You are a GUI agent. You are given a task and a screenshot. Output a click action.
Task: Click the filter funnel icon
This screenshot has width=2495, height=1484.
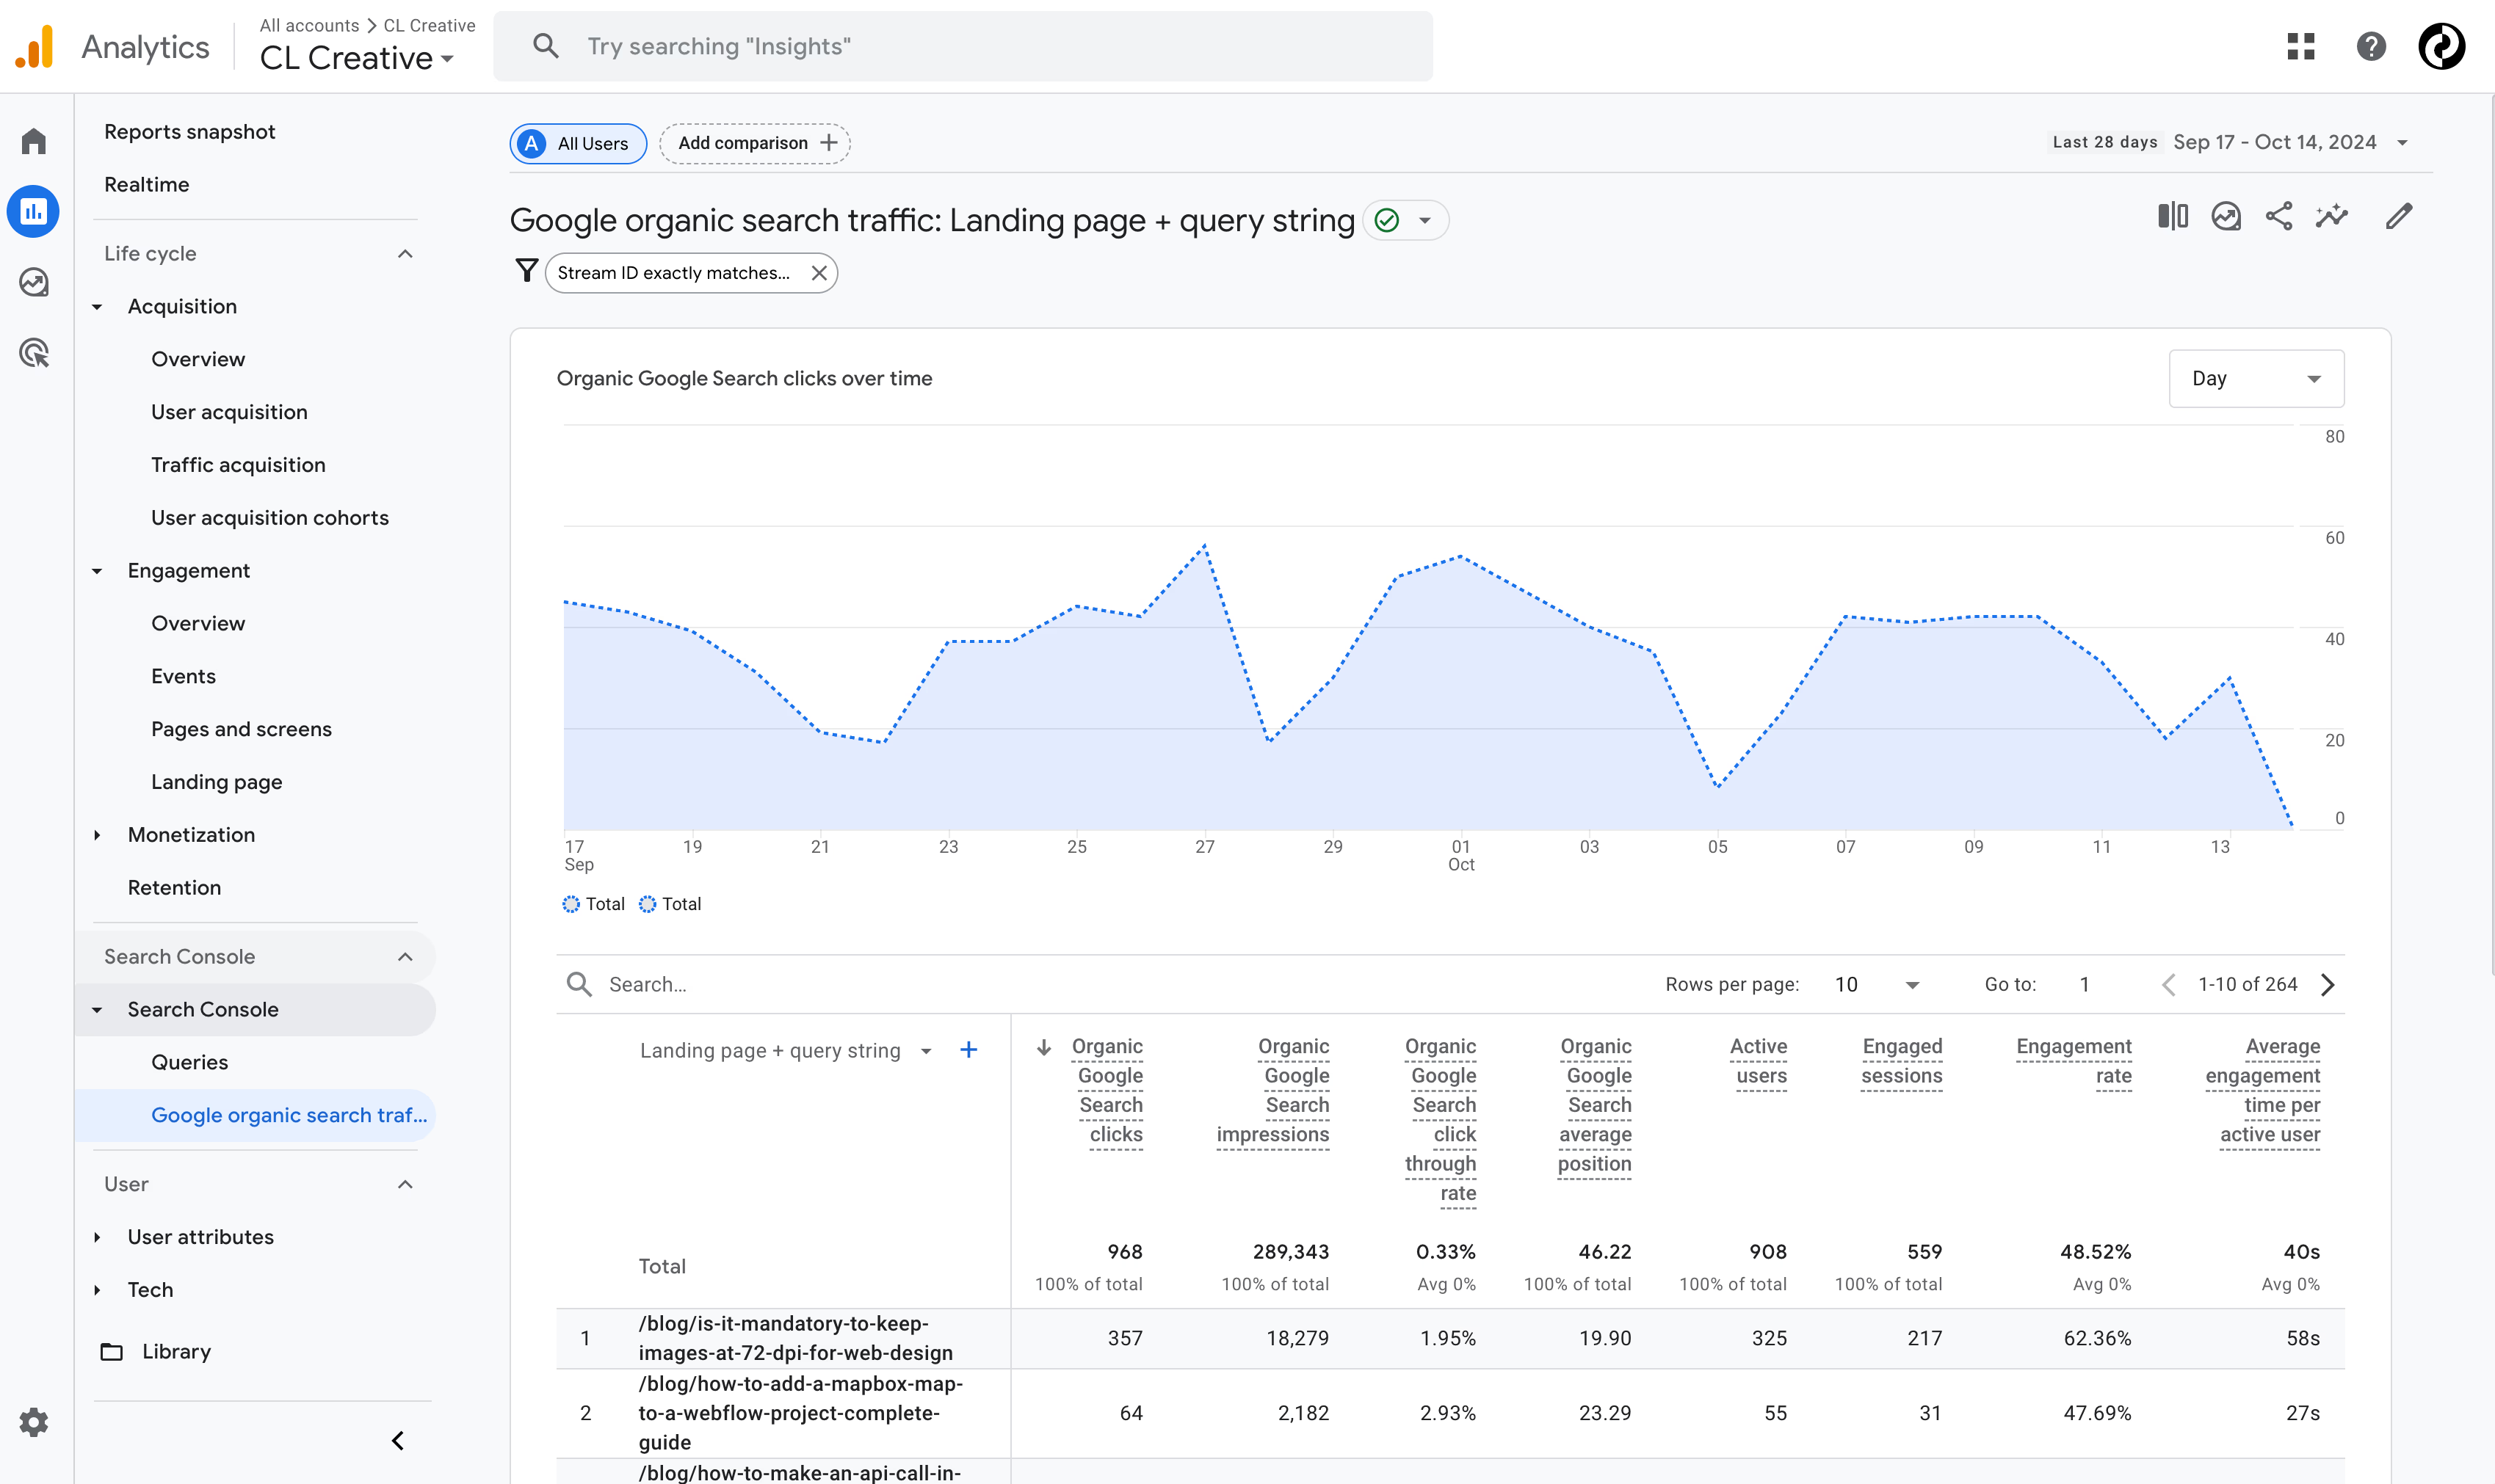coord(526,271)
